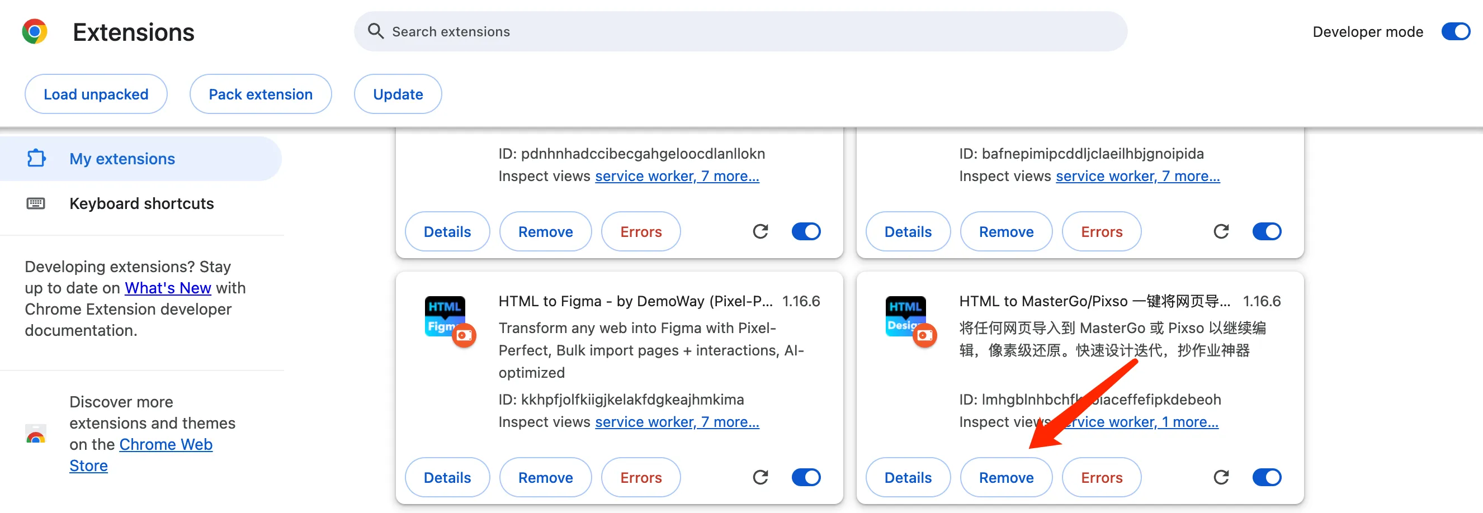Click the My extensions puzzle icon
Screen dimensions: 1483x513
coord(36,158)
